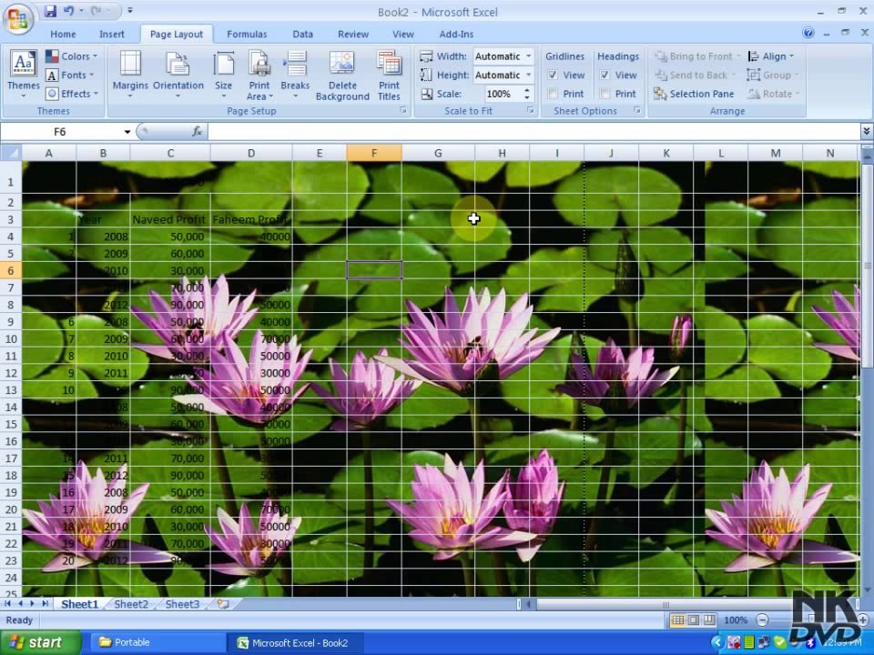The width and height of the screenshot is (874, 655).
Task: Click inside the formula bar input
Action: [534, 131]
